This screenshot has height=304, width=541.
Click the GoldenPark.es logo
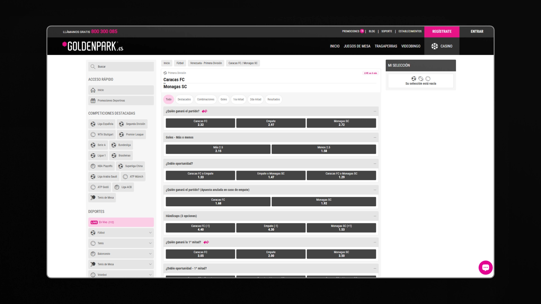[x=93, y=46]
